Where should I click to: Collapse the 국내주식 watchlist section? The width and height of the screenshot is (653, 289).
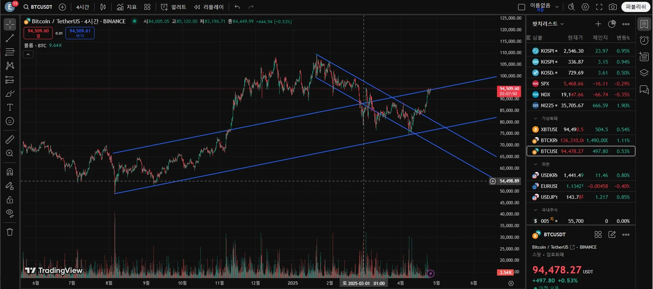(535, 210)
